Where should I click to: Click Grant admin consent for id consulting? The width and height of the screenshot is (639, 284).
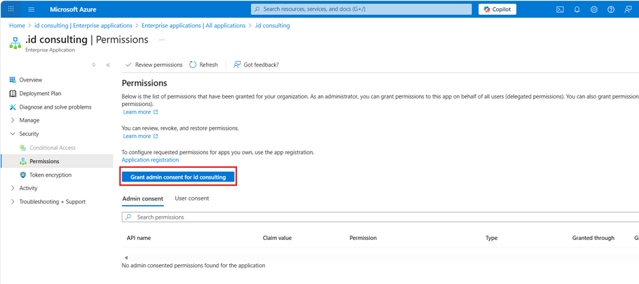(x=178, y=177)
